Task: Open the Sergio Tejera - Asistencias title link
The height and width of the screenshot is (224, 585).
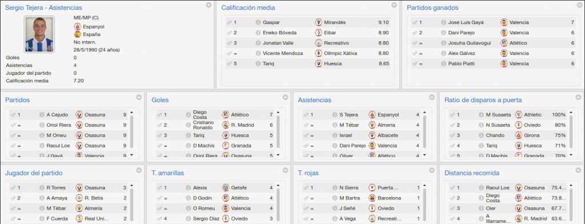Action: pyautogui.click(x=43, y=7)
